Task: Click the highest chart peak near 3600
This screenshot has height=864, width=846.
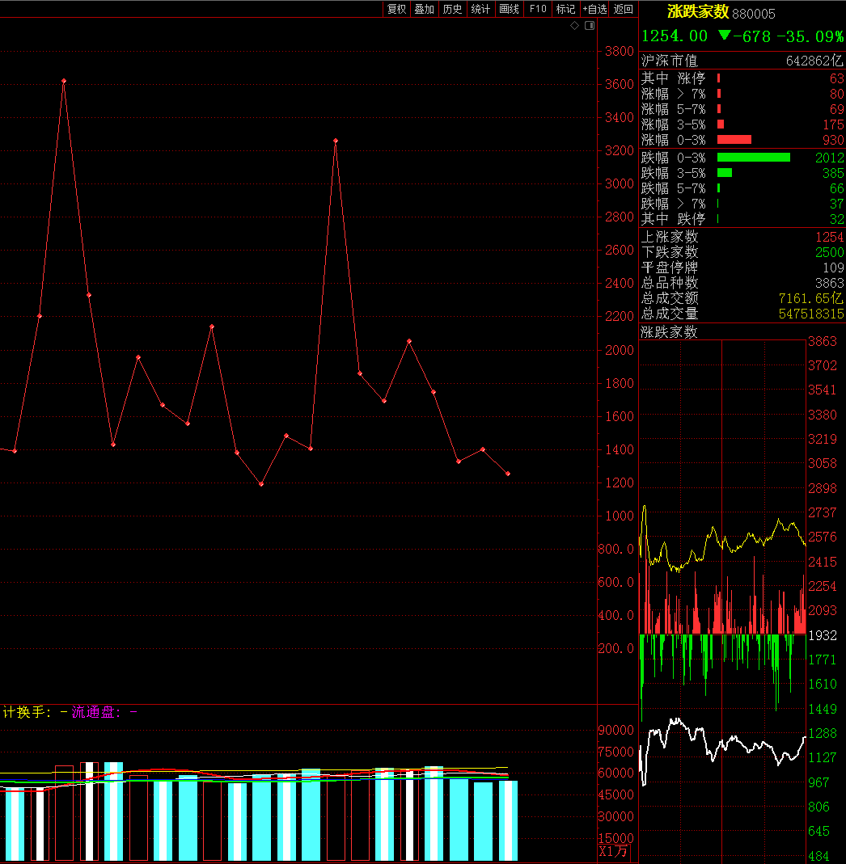Action: [64, 81]
